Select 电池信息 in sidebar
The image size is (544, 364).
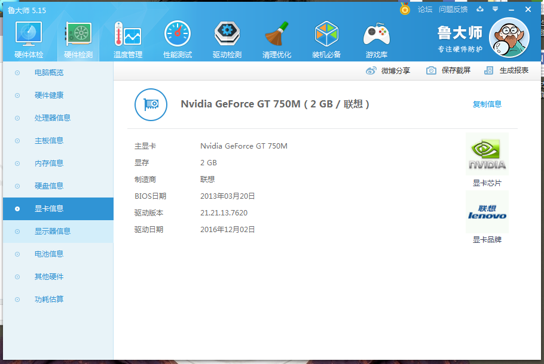pyautogui.click(x=59, y=254)
